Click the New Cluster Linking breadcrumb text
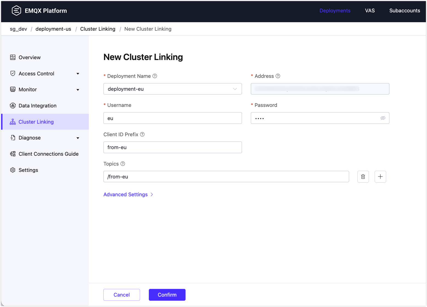The image size is (427, 307). pos(148,29)
